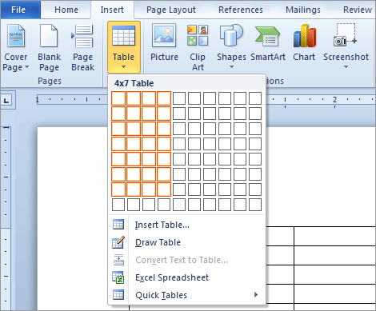Switch to the Page Layout tab

tap(171, 10)
